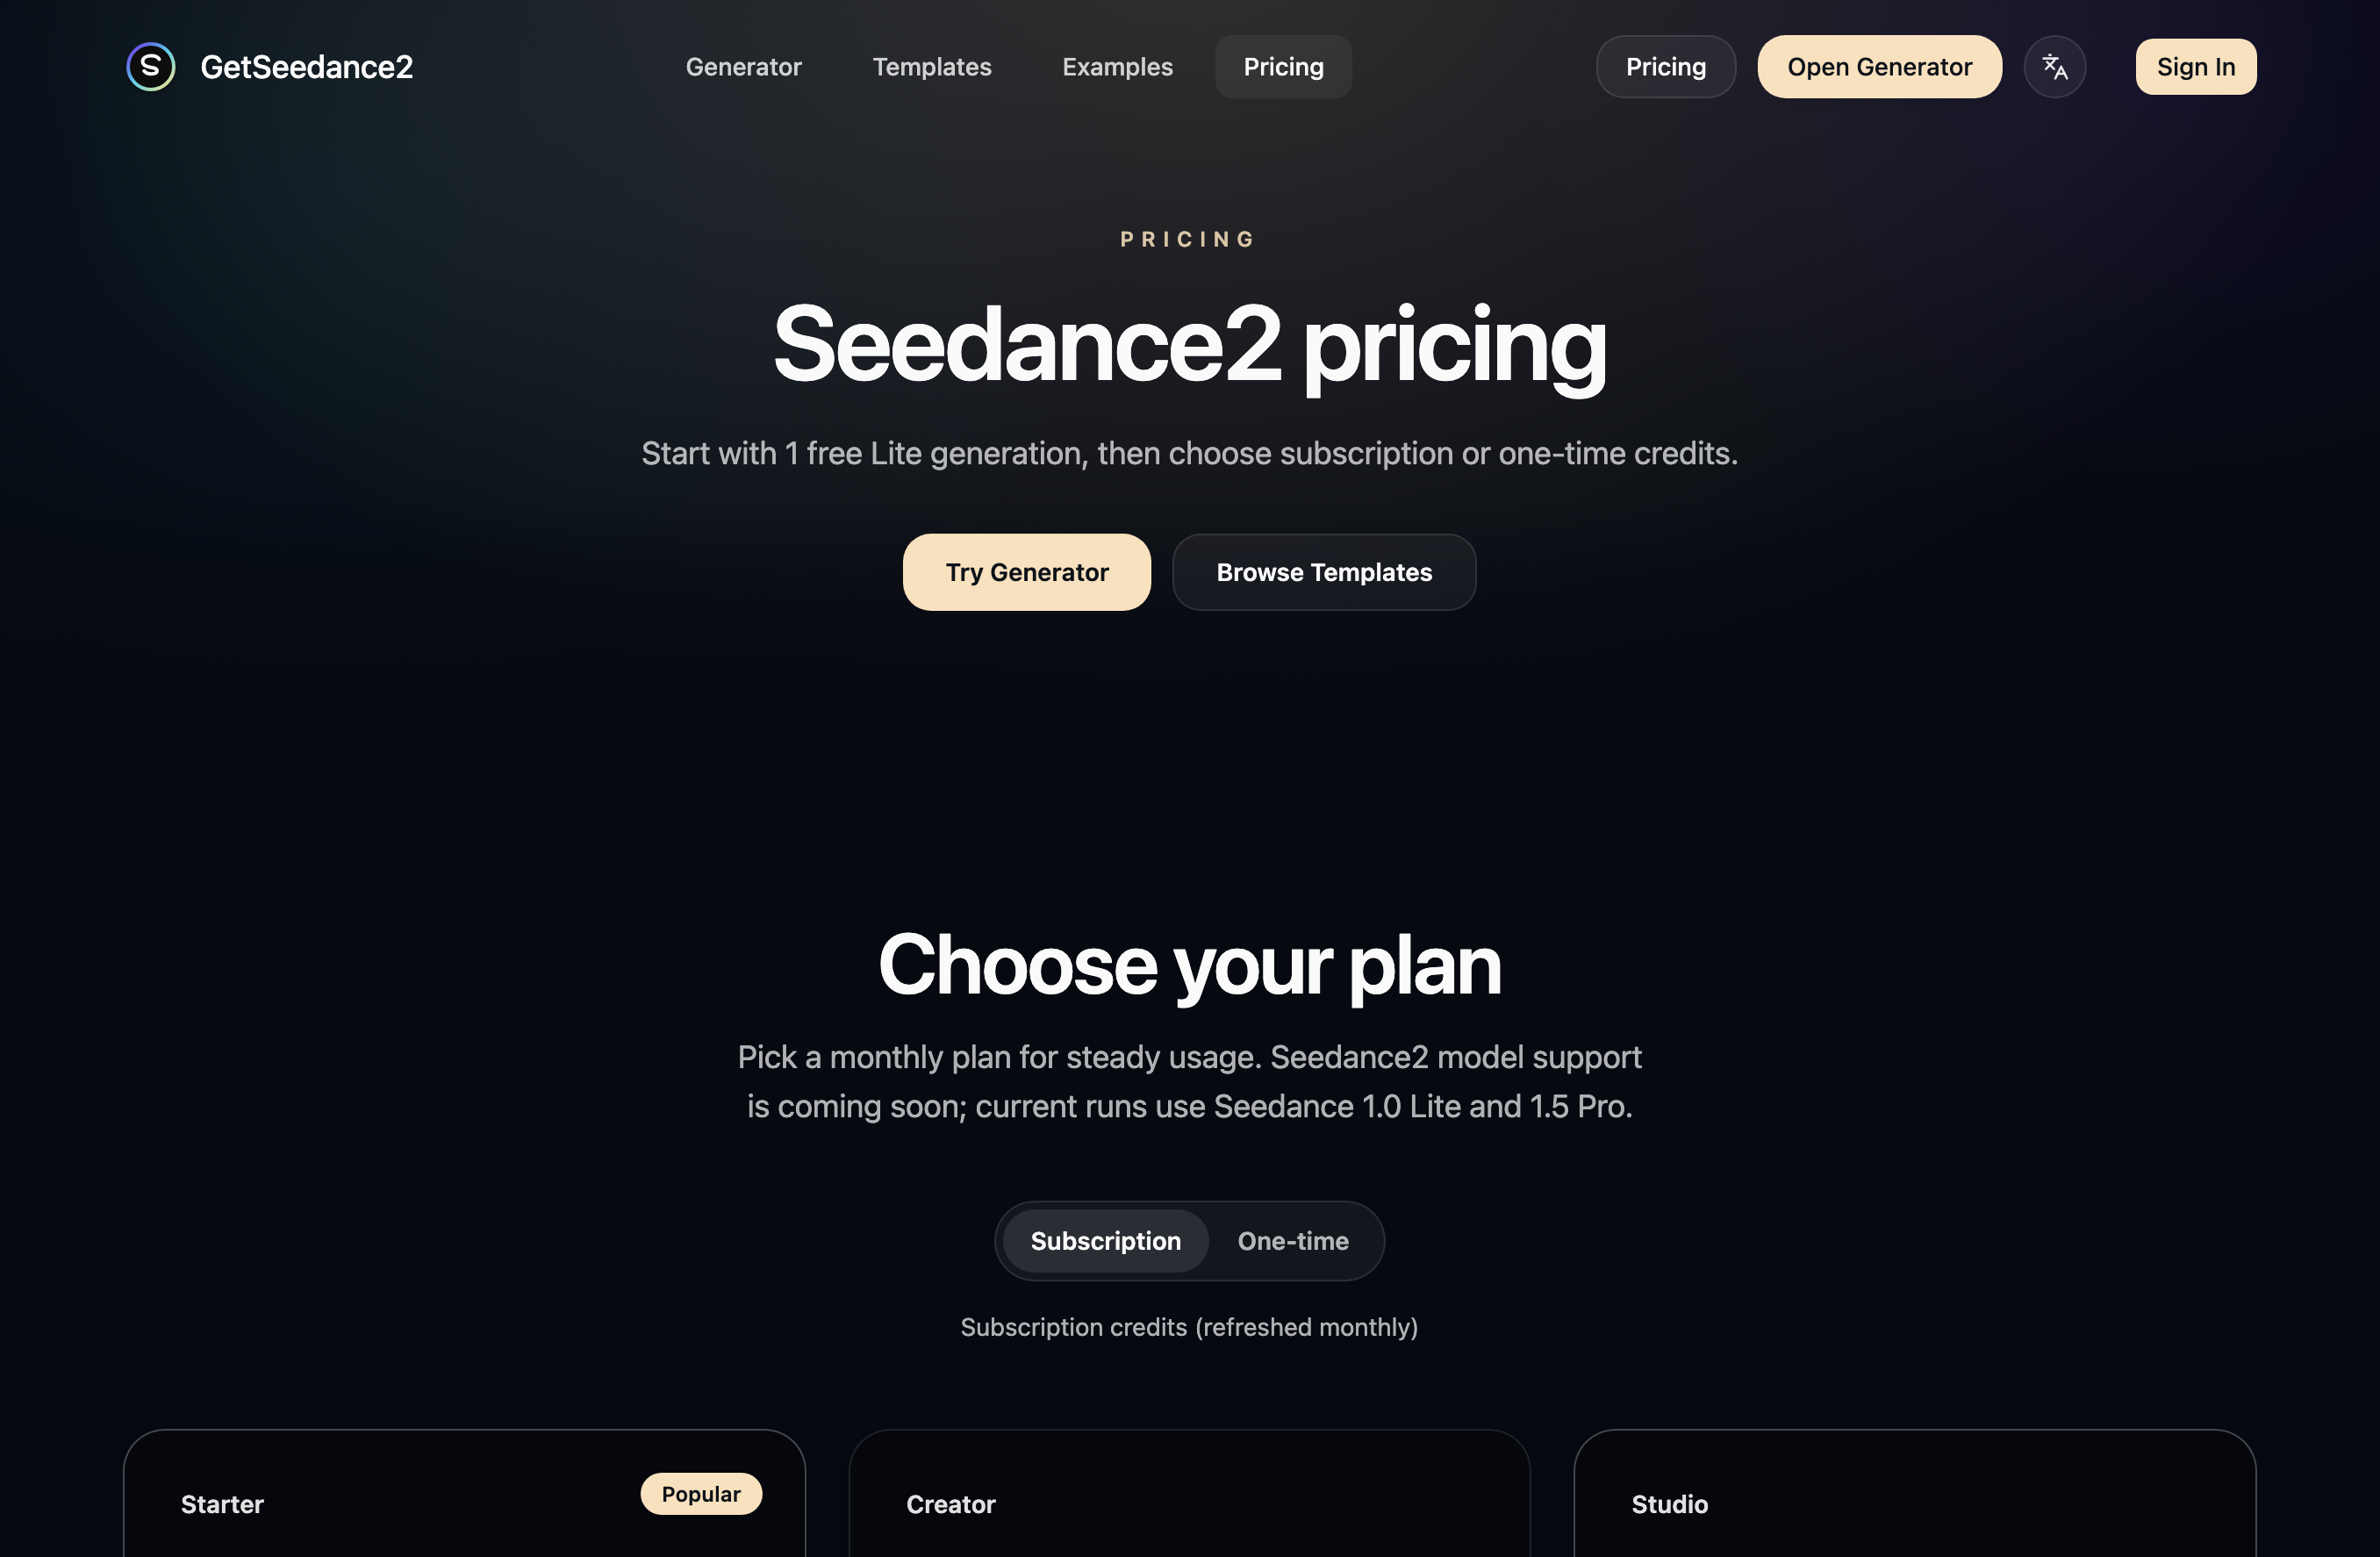This screenshot has width=2380, height=1557.
Task: Open the Templates page from the navigation
Action: coord(932,66)
